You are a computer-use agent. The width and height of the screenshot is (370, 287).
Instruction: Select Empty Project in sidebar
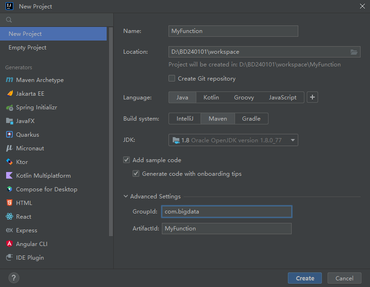[53, 47]
